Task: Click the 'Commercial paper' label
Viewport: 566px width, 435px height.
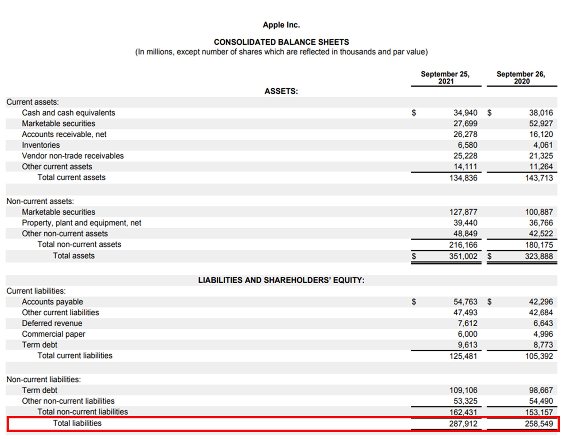Action: (53, 334)
